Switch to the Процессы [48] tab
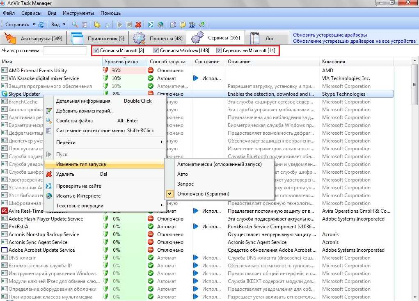This screenshot has height=301, width=419. 158,38
